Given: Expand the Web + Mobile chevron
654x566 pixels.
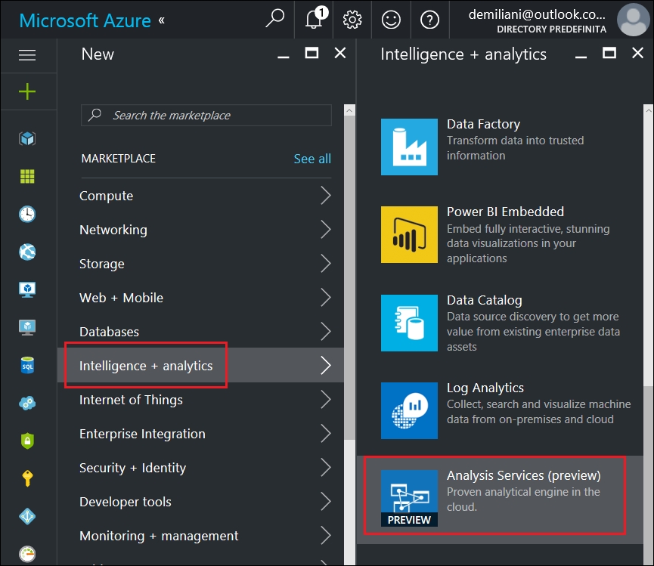Looking at the screenshot, I should pyautogui.click(x=326, y=298).
